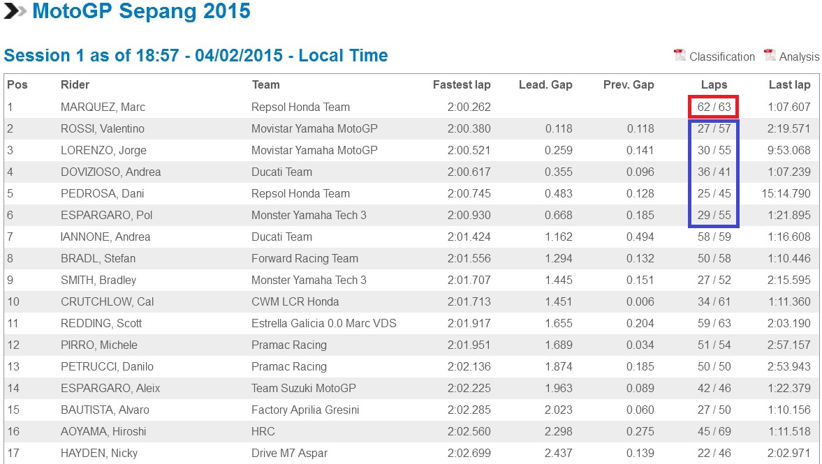822x464 pixels.
Task: Click the MotoGP Sepang 2015 page title
Action: tap(141, 12)
